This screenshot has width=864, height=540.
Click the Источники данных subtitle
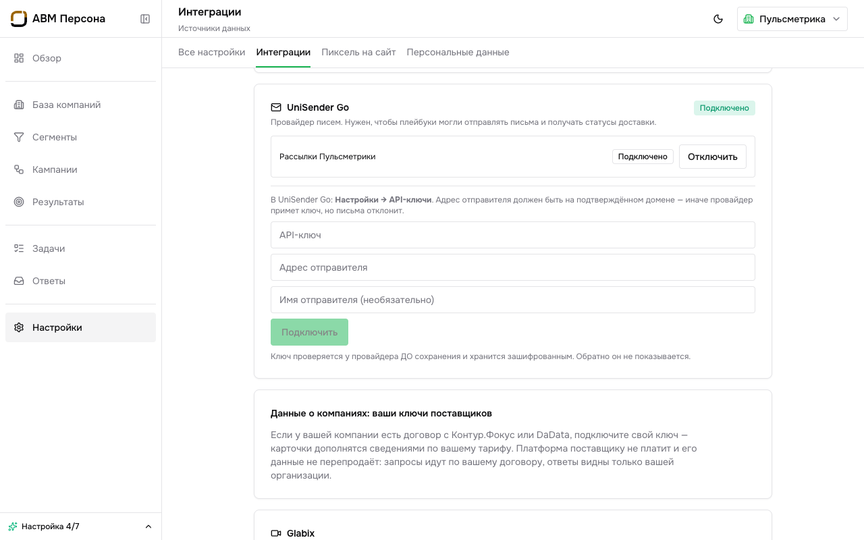214,28
